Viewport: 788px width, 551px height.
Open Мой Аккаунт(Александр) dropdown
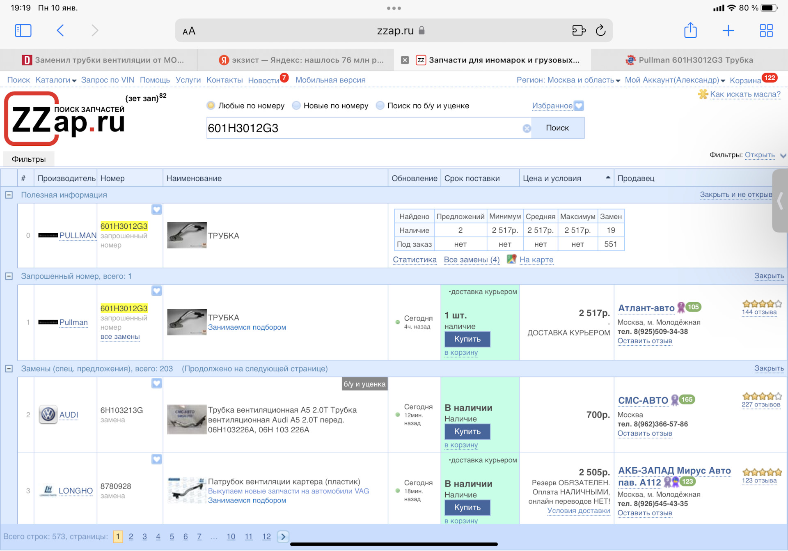[x=675, y=80]
